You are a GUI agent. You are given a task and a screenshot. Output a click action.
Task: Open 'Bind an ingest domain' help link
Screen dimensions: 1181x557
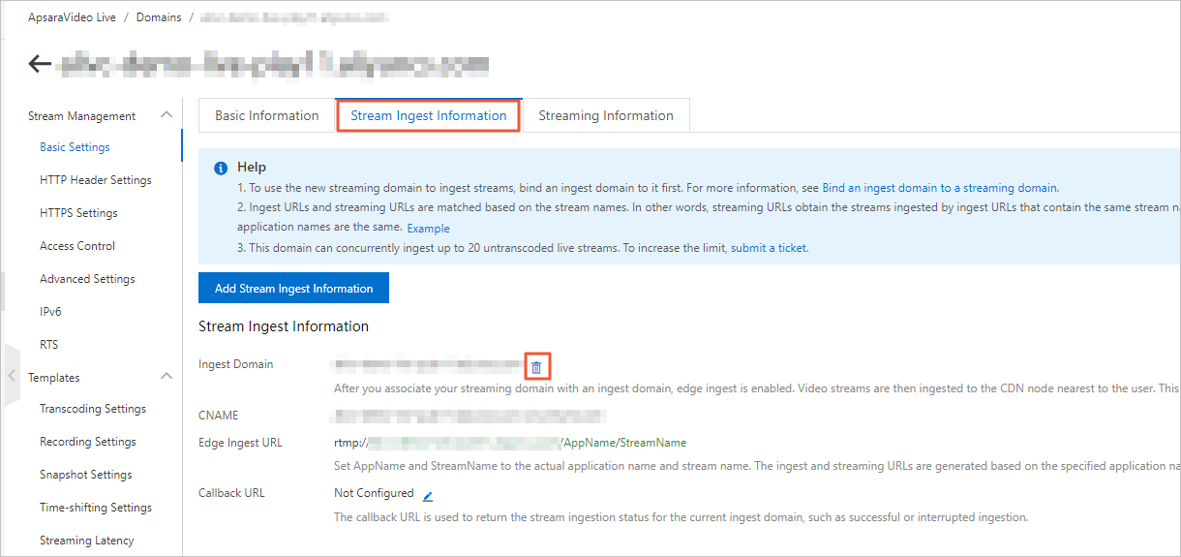click(x=940, y=188)
